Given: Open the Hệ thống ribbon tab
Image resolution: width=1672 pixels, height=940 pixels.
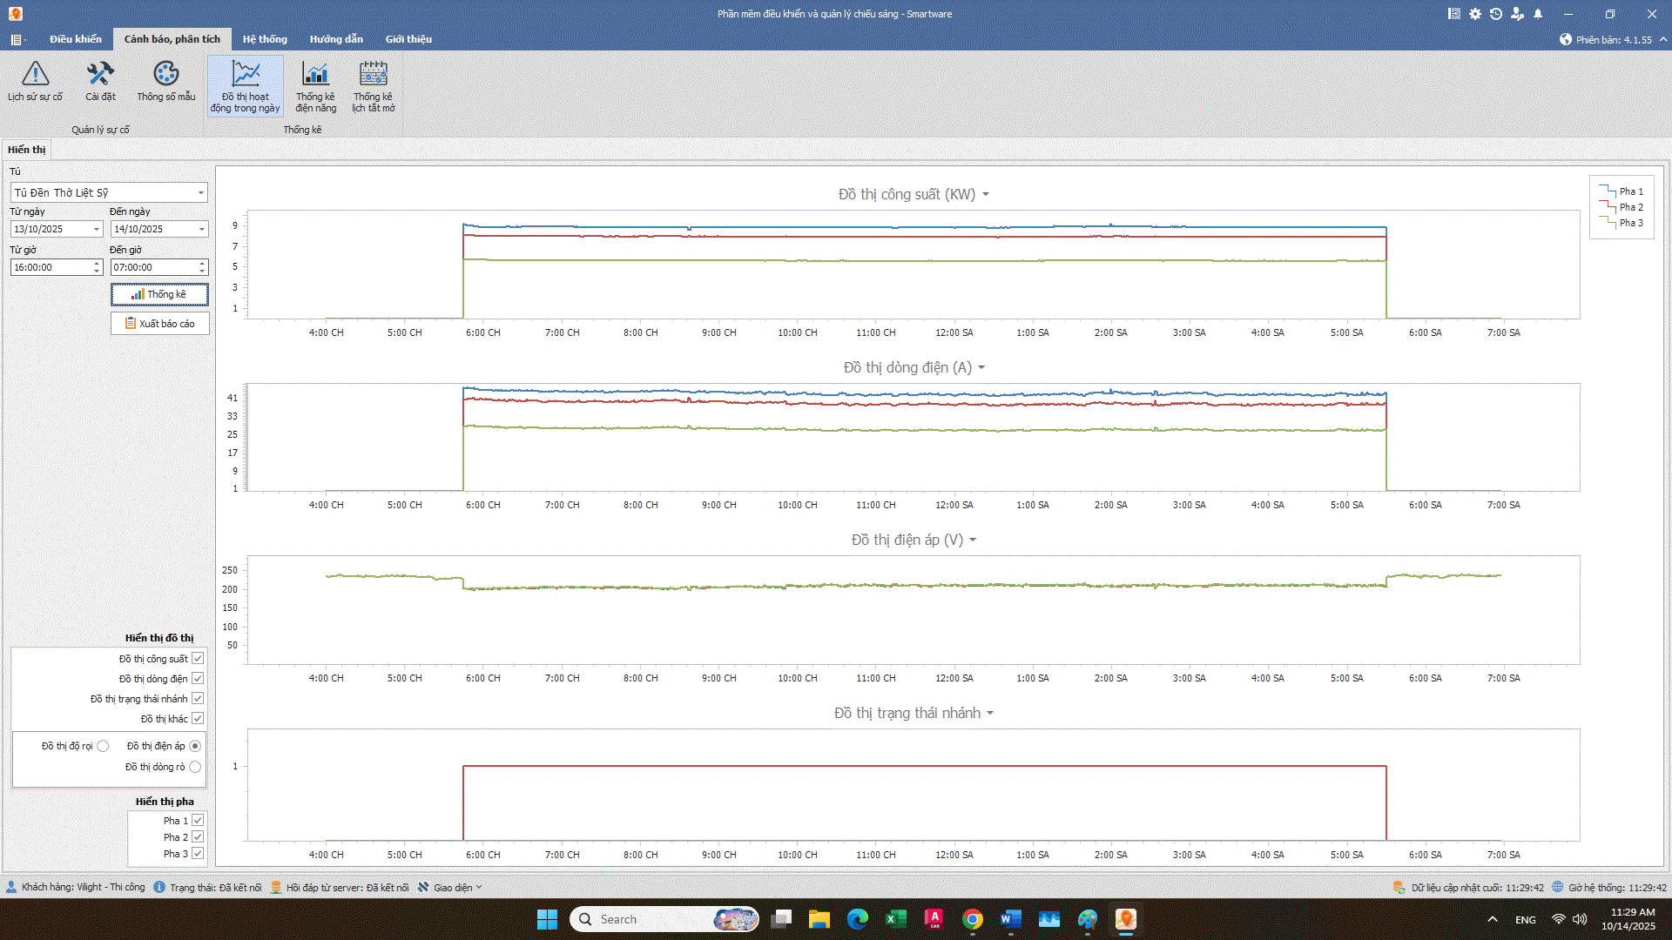Looking at the screenshot, I should [x=265, y=39].
